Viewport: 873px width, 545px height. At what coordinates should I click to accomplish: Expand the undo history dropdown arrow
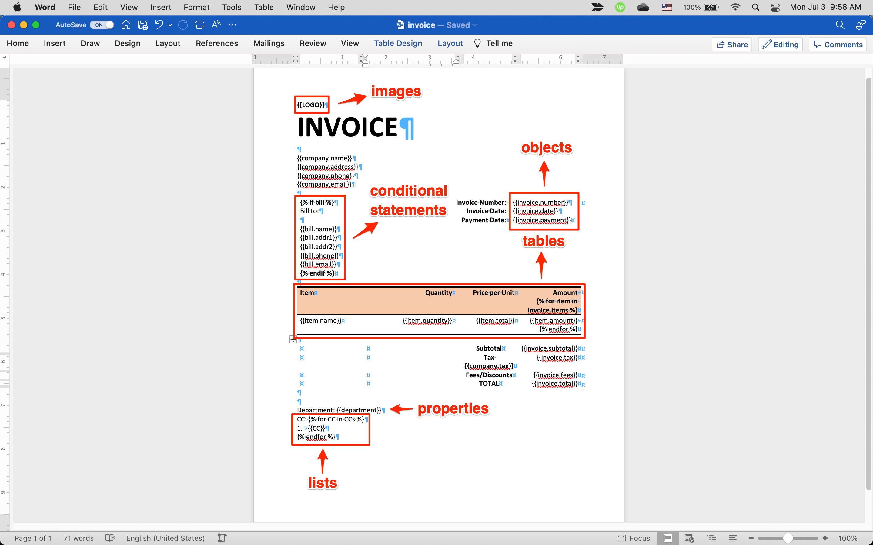(170, 25)
